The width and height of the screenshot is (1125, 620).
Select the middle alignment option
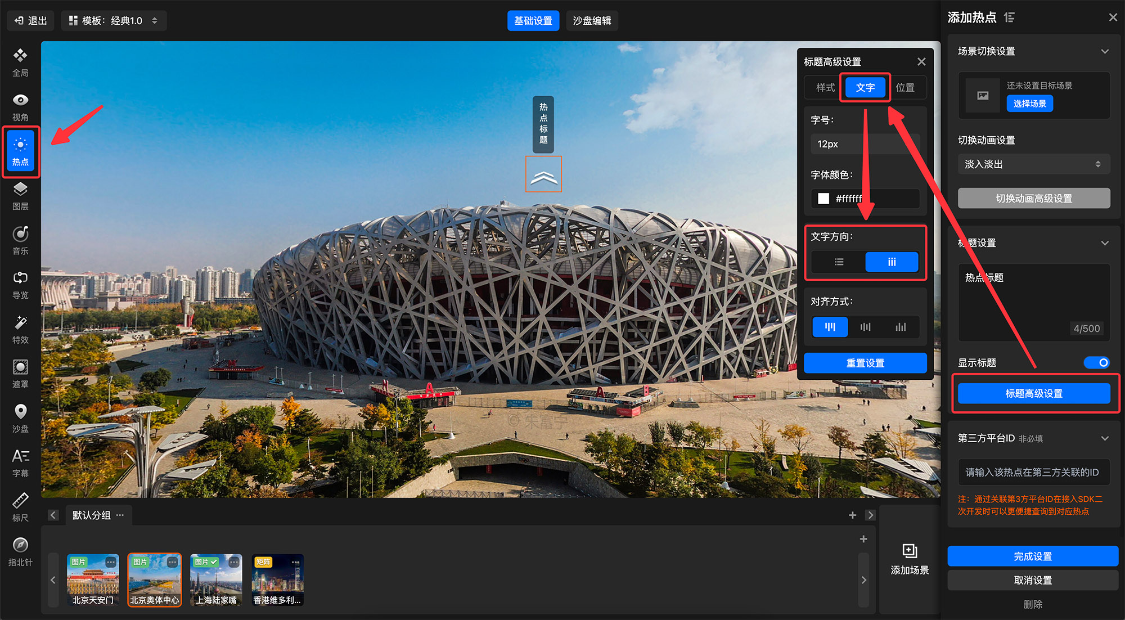[x=865, y=327]
